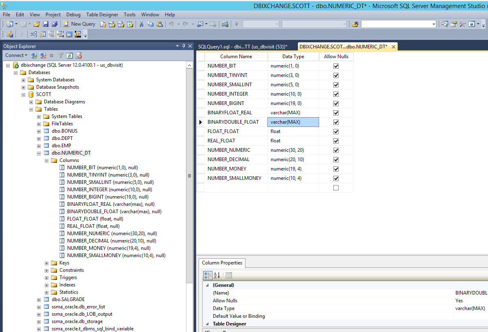The width and height of the screenshot is (488, 332).
Task: Expand the System Databases folder
Action: pyautogui.click(x=23, y=80)
